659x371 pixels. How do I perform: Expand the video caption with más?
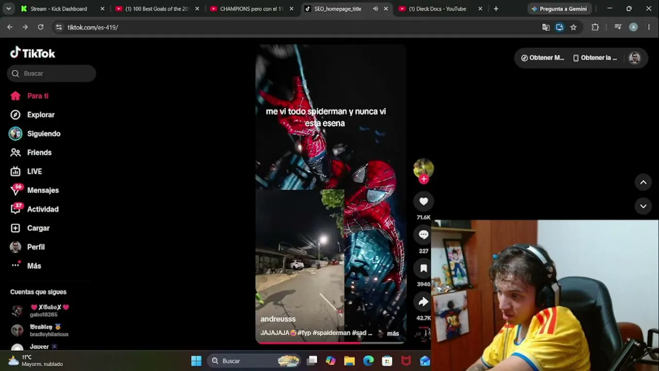[x=393, y=333]
